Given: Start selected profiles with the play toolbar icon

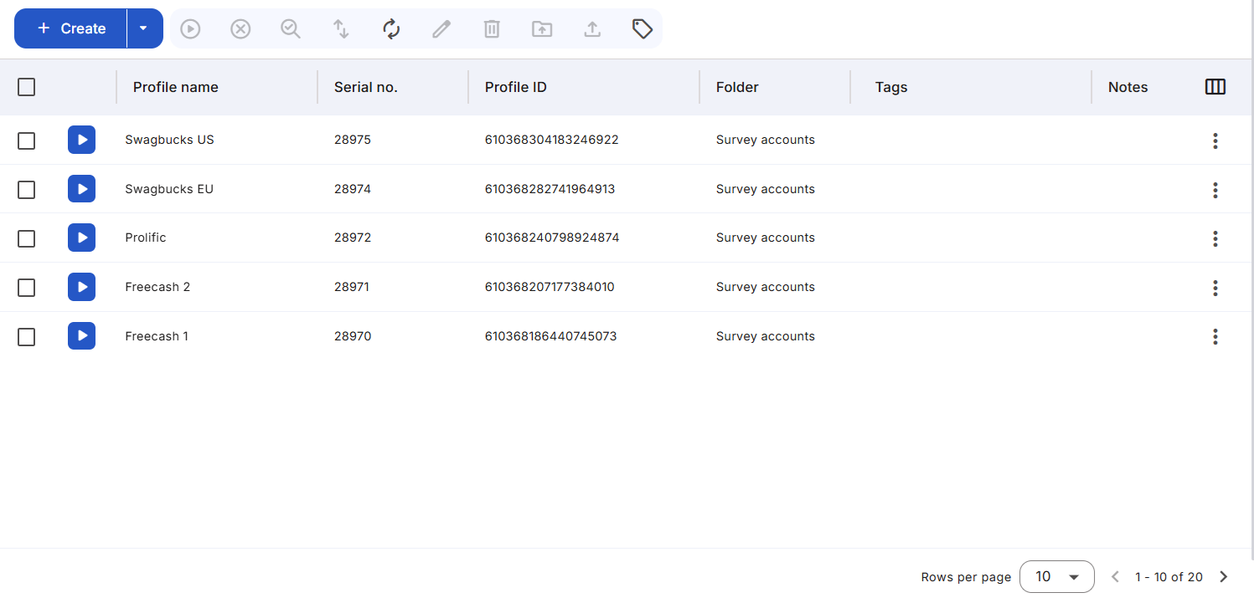Looking at the screenshot, I should point(190,28).
